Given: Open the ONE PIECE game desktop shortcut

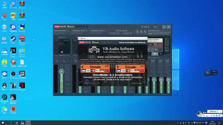Looking at the screenshot, I should [13, 99].
